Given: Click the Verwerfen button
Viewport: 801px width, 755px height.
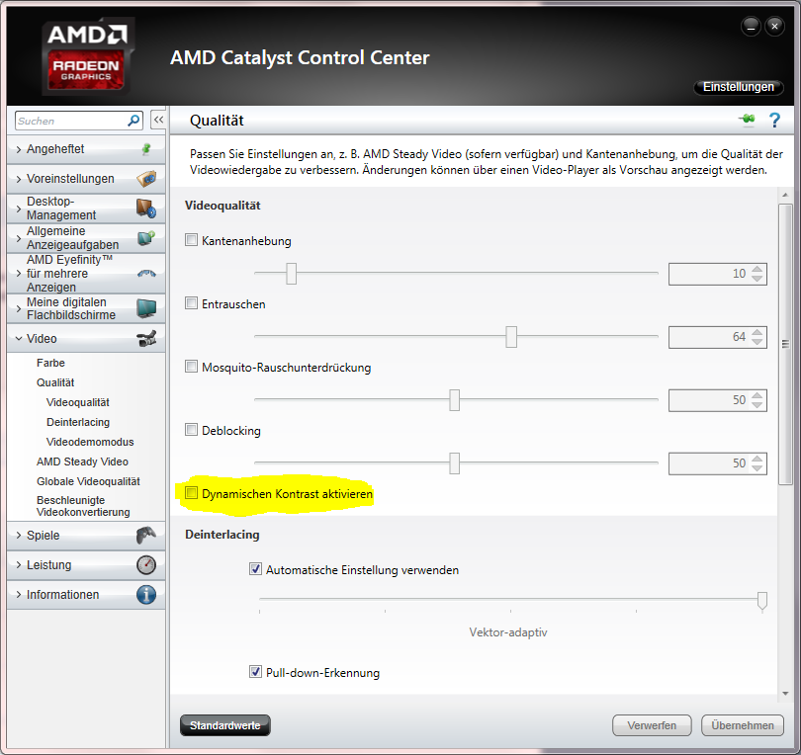Looking at the screenshot, I should [x=652, y=725].
